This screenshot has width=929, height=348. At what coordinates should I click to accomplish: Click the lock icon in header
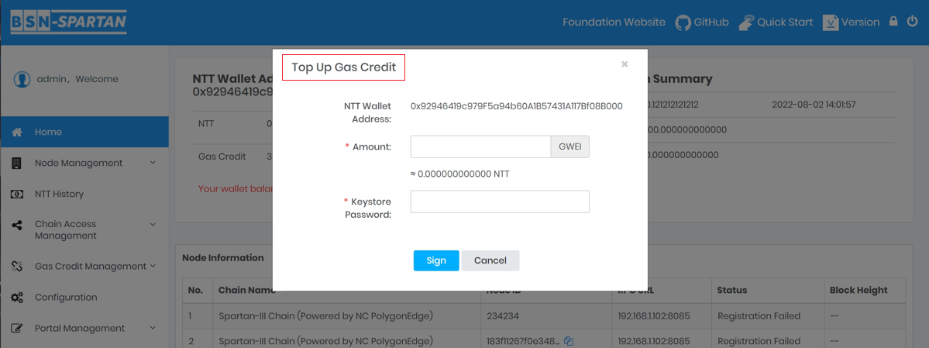tap(893, 22)
